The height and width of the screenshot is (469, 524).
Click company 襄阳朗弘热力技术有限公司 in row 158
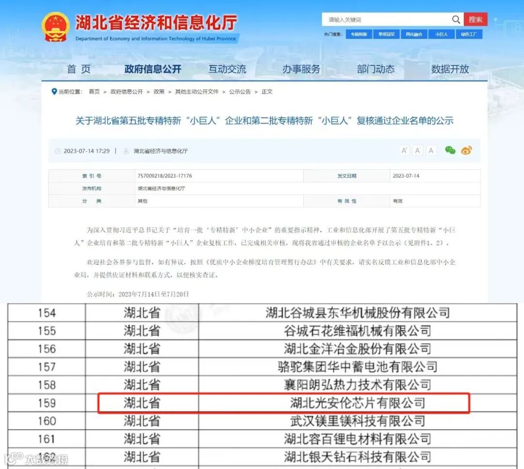coord(358,385)
